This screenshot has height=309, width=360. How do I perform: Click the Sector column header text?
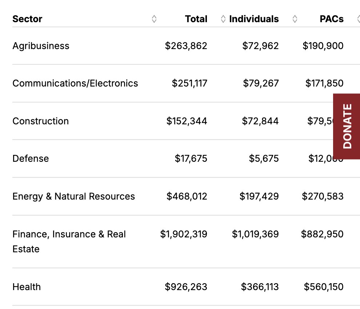pyautogui.click(x=27, y=19)
